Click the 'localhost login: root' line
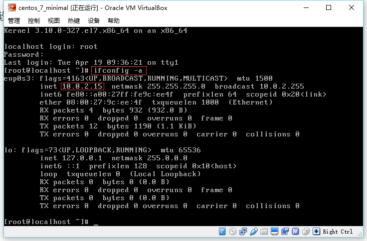 pos(51,46)
